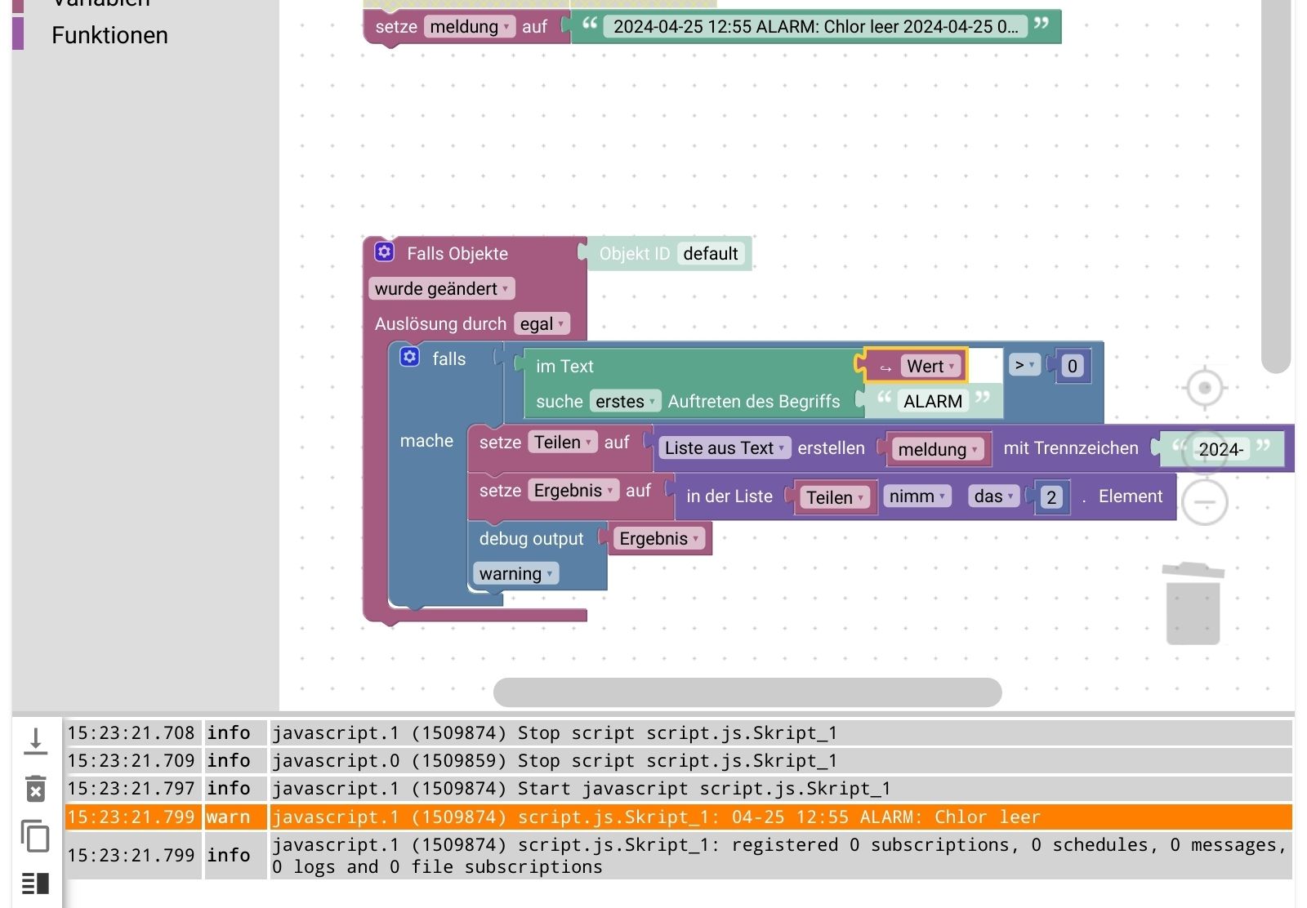Click the 'debug output' block label

tap(531, 538)
